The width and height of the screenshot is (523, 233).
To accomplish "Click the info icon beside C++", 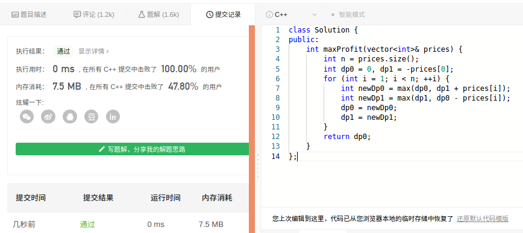I will tap(269, 14).
